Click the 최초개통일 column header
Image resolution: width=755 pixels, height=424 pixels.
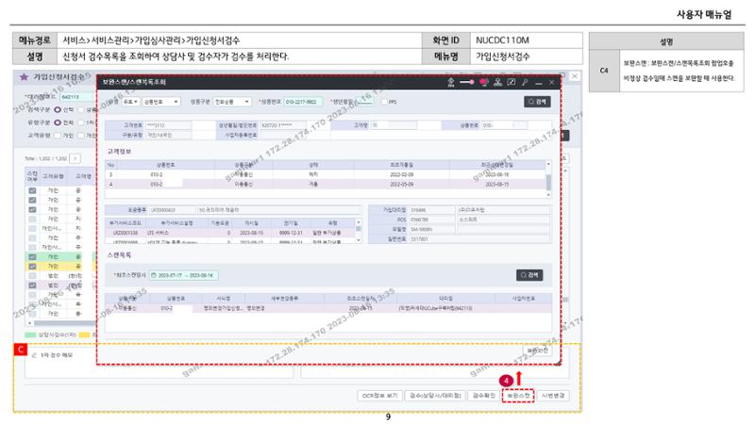click(402, 165)
